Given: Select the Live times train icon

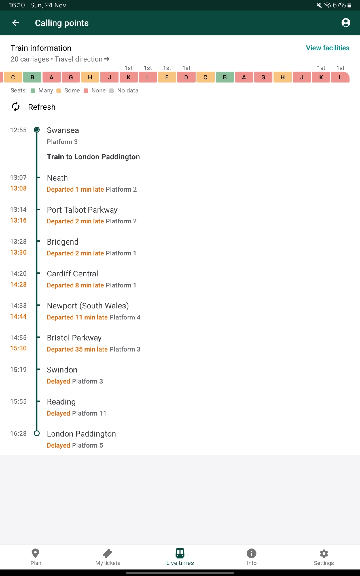Looking at the screenshot, I should pos(180,553).
